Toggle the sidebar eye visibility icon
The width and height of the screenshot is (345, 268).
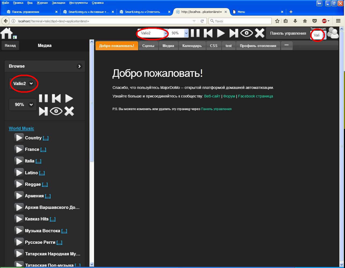click(56, 111)
